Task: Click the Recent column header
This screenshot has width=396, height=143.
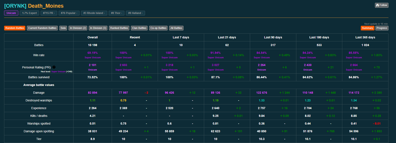Action: pyautogui.click(x=135, y=37)
